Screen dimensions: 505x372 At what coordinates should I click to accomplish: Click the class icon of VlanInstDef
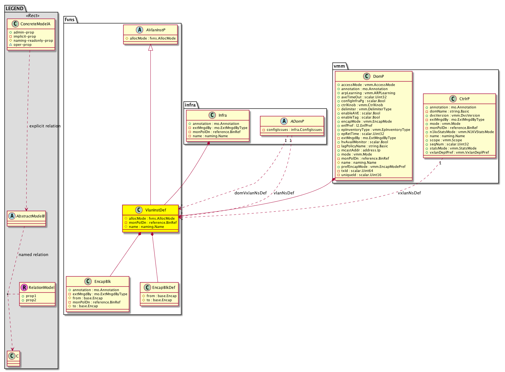(139, 210)
